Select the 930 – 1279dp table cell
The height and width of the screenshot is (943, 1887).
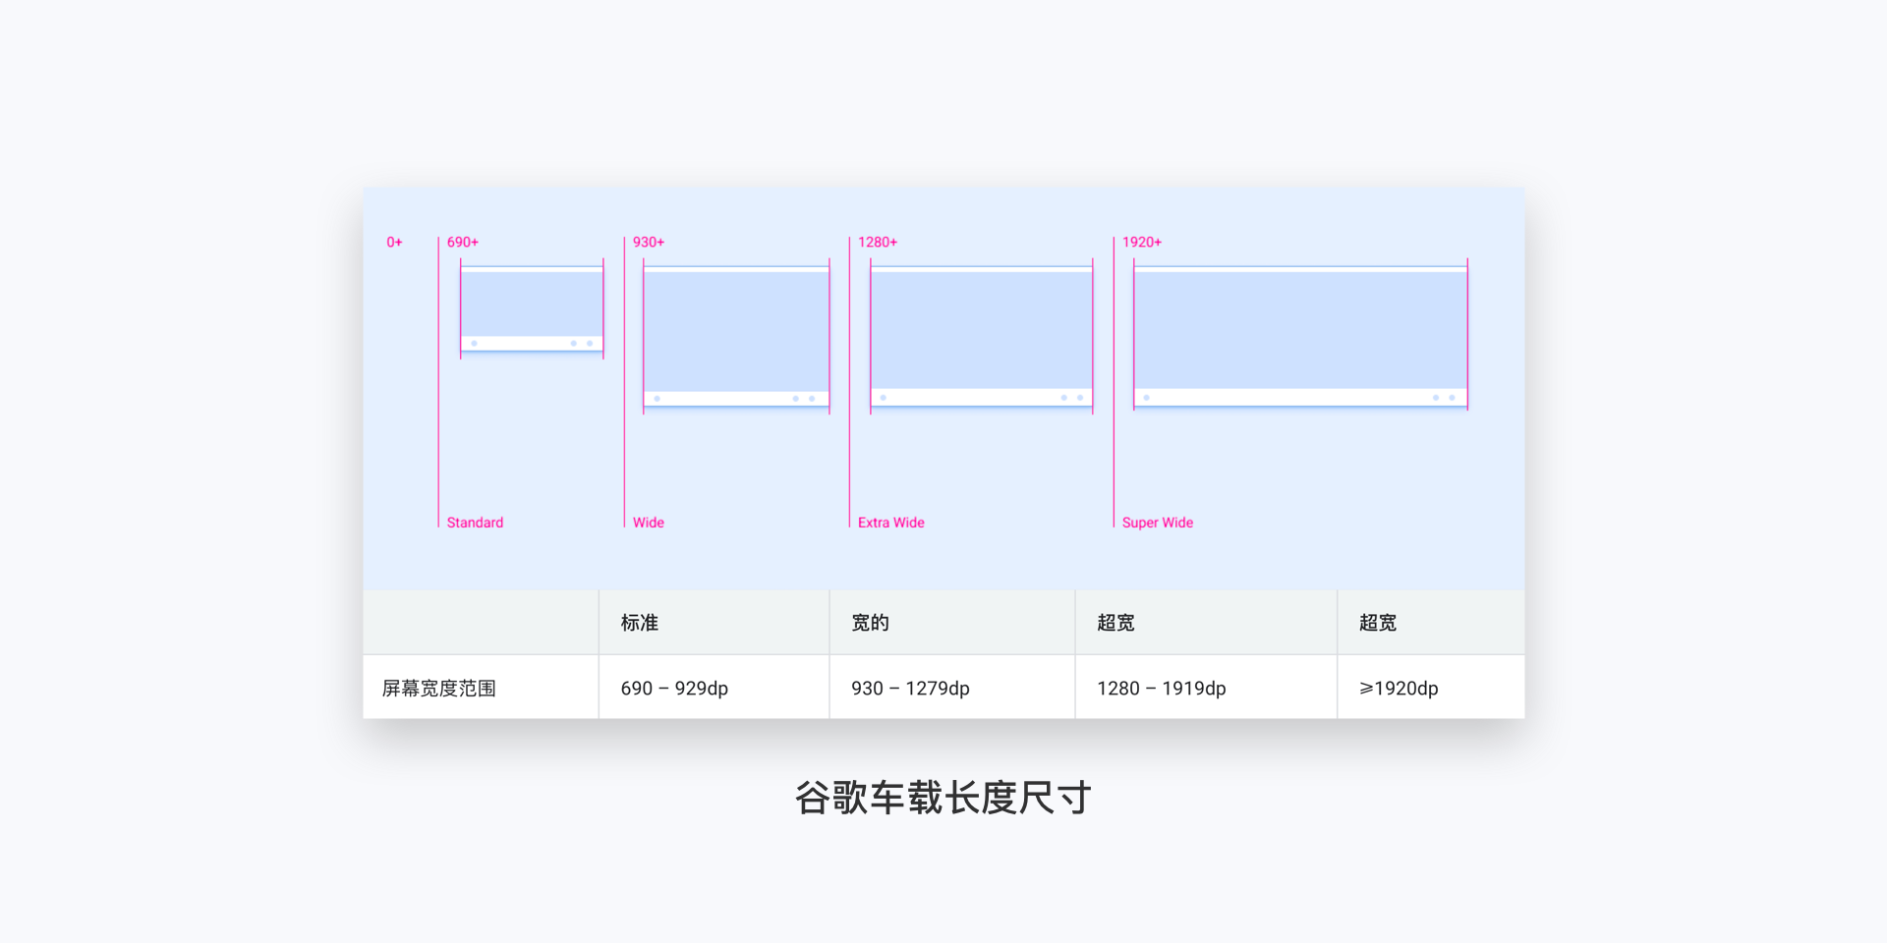pos(952,688)
